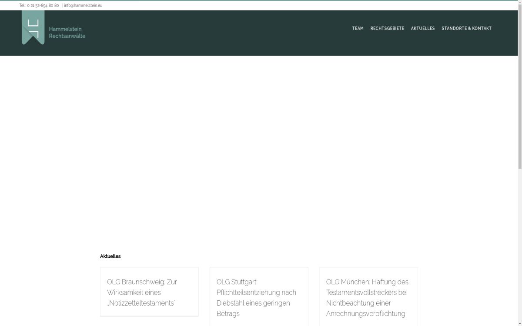Read the OLG Stuttgart Pflichtteilsentziehung article
The height and width of the screenshot is (326, 522).
(256, 298)
